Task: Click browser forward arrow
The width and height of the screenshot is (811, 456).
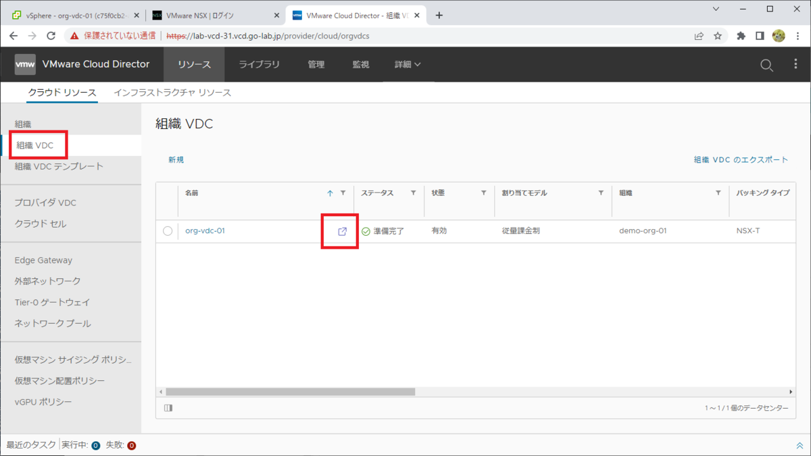Action: tap(32, 36)
